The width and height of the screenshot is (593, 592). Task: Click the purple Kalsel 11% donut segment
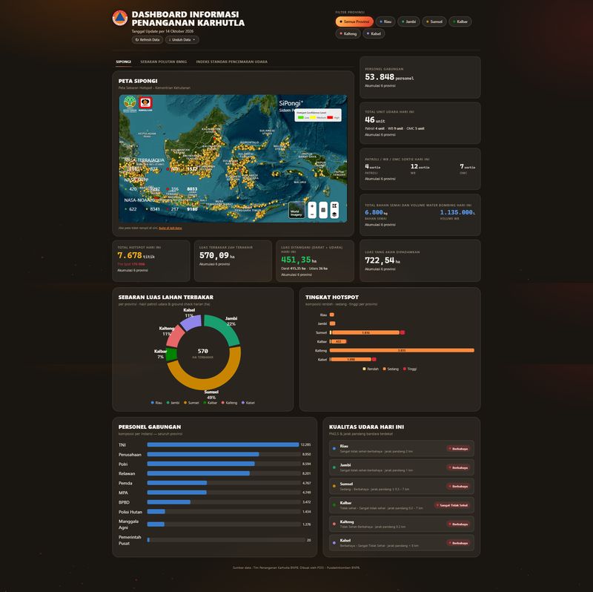click(191, 323)
